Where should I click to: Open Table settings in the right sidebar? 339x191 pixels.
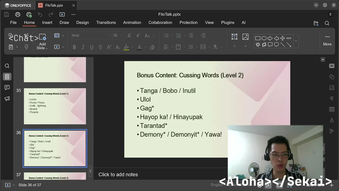coord(332,109)
